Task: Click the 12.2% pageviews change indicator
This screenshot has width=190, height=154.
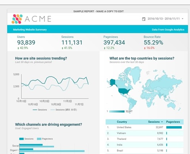Action: (109, 48)
